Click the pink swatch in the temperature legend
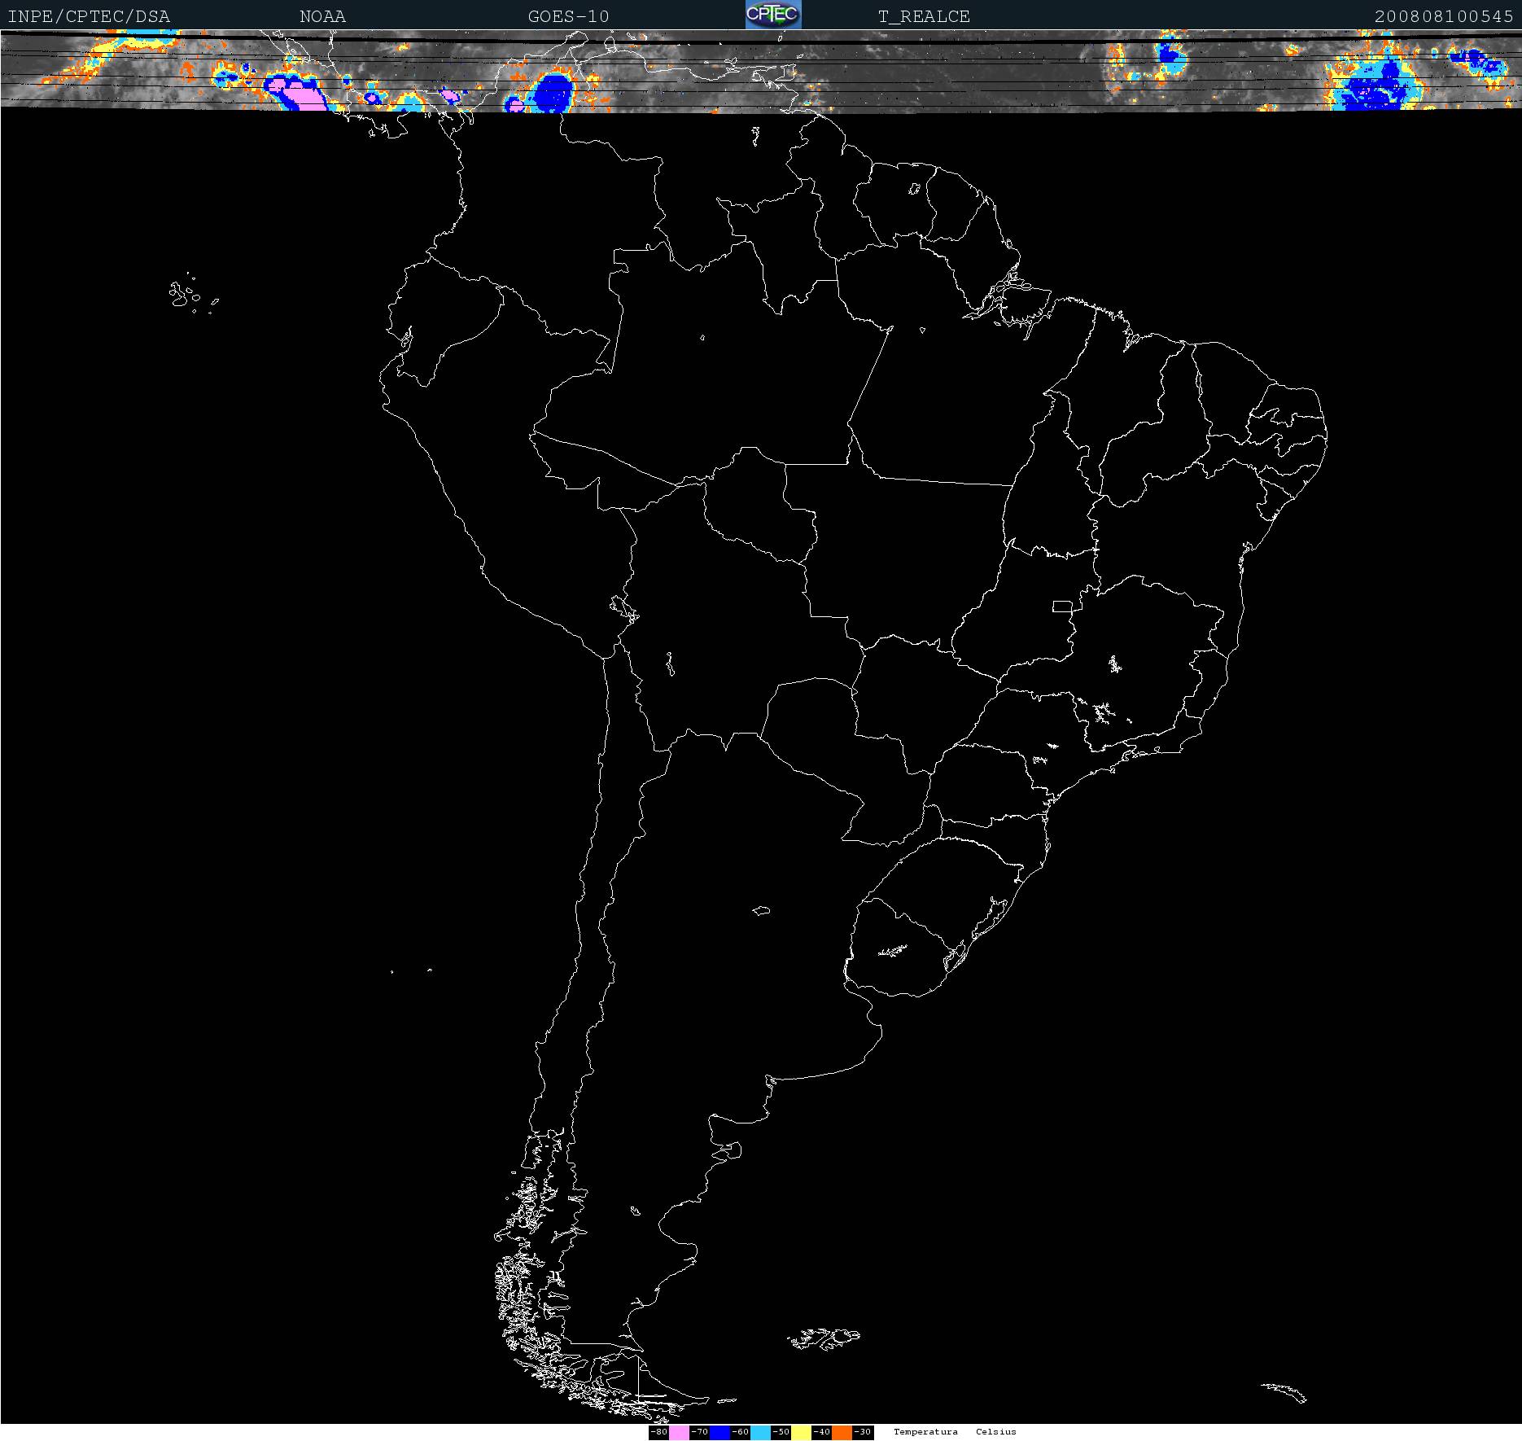Screen dimensions: 1522x1441 pos(679,1432)
